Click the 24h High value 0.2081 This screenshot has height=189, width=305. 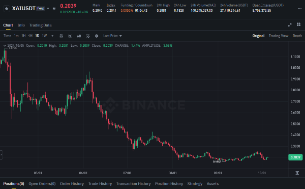tap(161, 11)
